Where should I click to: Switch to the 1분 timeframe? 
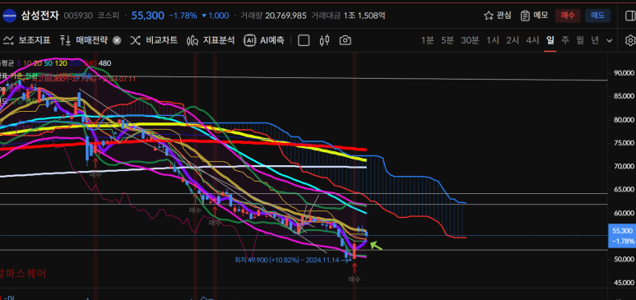[427, 40]
